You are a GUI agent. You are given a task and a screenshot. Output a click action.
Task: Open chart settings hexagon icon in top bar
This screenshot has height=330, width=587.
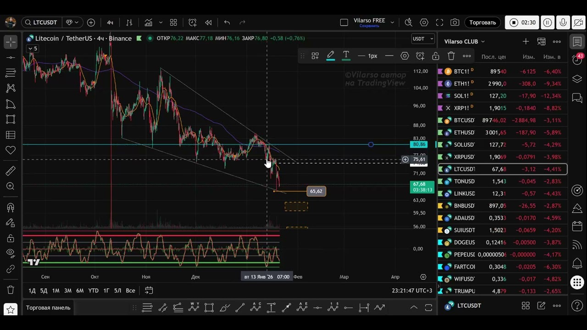pyautogui.click(x=424, y=22)
